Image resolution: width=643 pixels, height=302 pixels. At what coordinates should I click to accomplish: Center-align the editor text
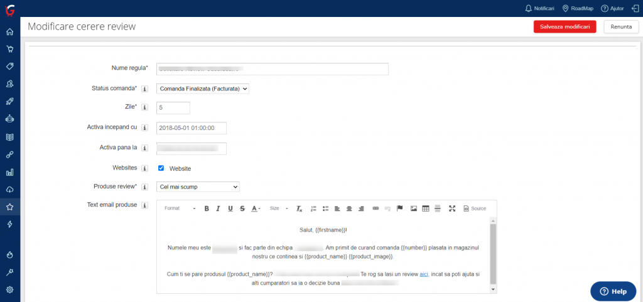click(x=349, y=208)
